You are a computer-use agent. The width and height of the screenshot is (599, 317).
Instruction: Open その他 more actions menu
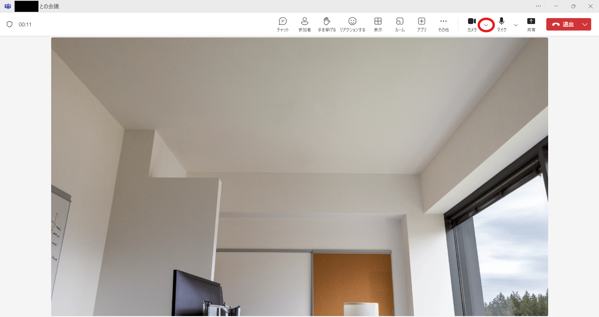point(443,24)
